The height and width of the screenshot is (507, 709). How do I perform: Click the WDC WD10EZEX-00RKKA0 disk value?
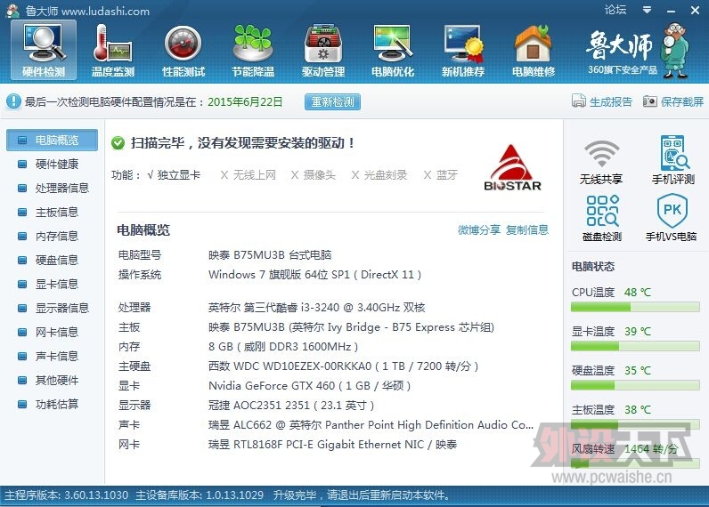pos(343,366)
